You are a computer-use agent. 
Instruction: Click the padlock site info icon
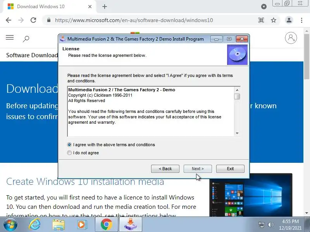[x=49, y=20]
